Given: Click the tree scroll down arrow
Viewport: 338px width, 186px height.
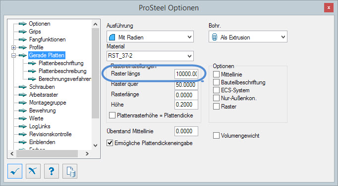Looking at the screenshot, I should click(96, 145).
